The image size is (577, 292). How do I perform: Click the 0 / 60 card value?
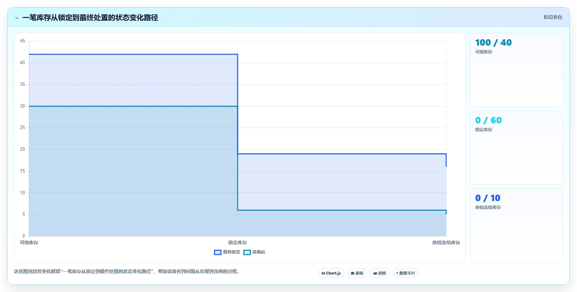[x=488, y=120]
